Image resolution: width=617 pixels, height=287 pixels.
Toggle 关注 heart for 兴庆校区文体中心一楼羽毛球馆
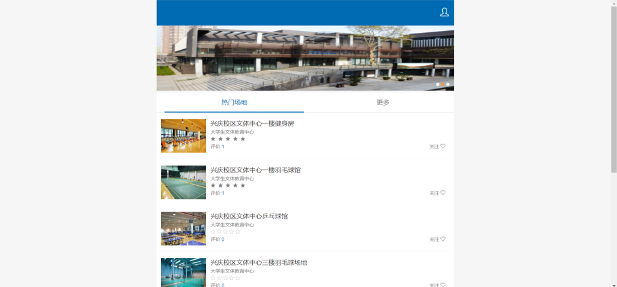443,193
